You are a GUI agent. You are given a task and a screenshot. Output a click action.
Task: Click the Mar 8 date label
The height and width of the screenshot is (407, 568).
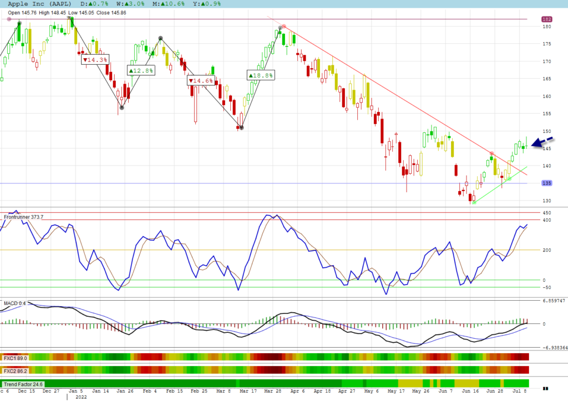(x=224, y=391)
